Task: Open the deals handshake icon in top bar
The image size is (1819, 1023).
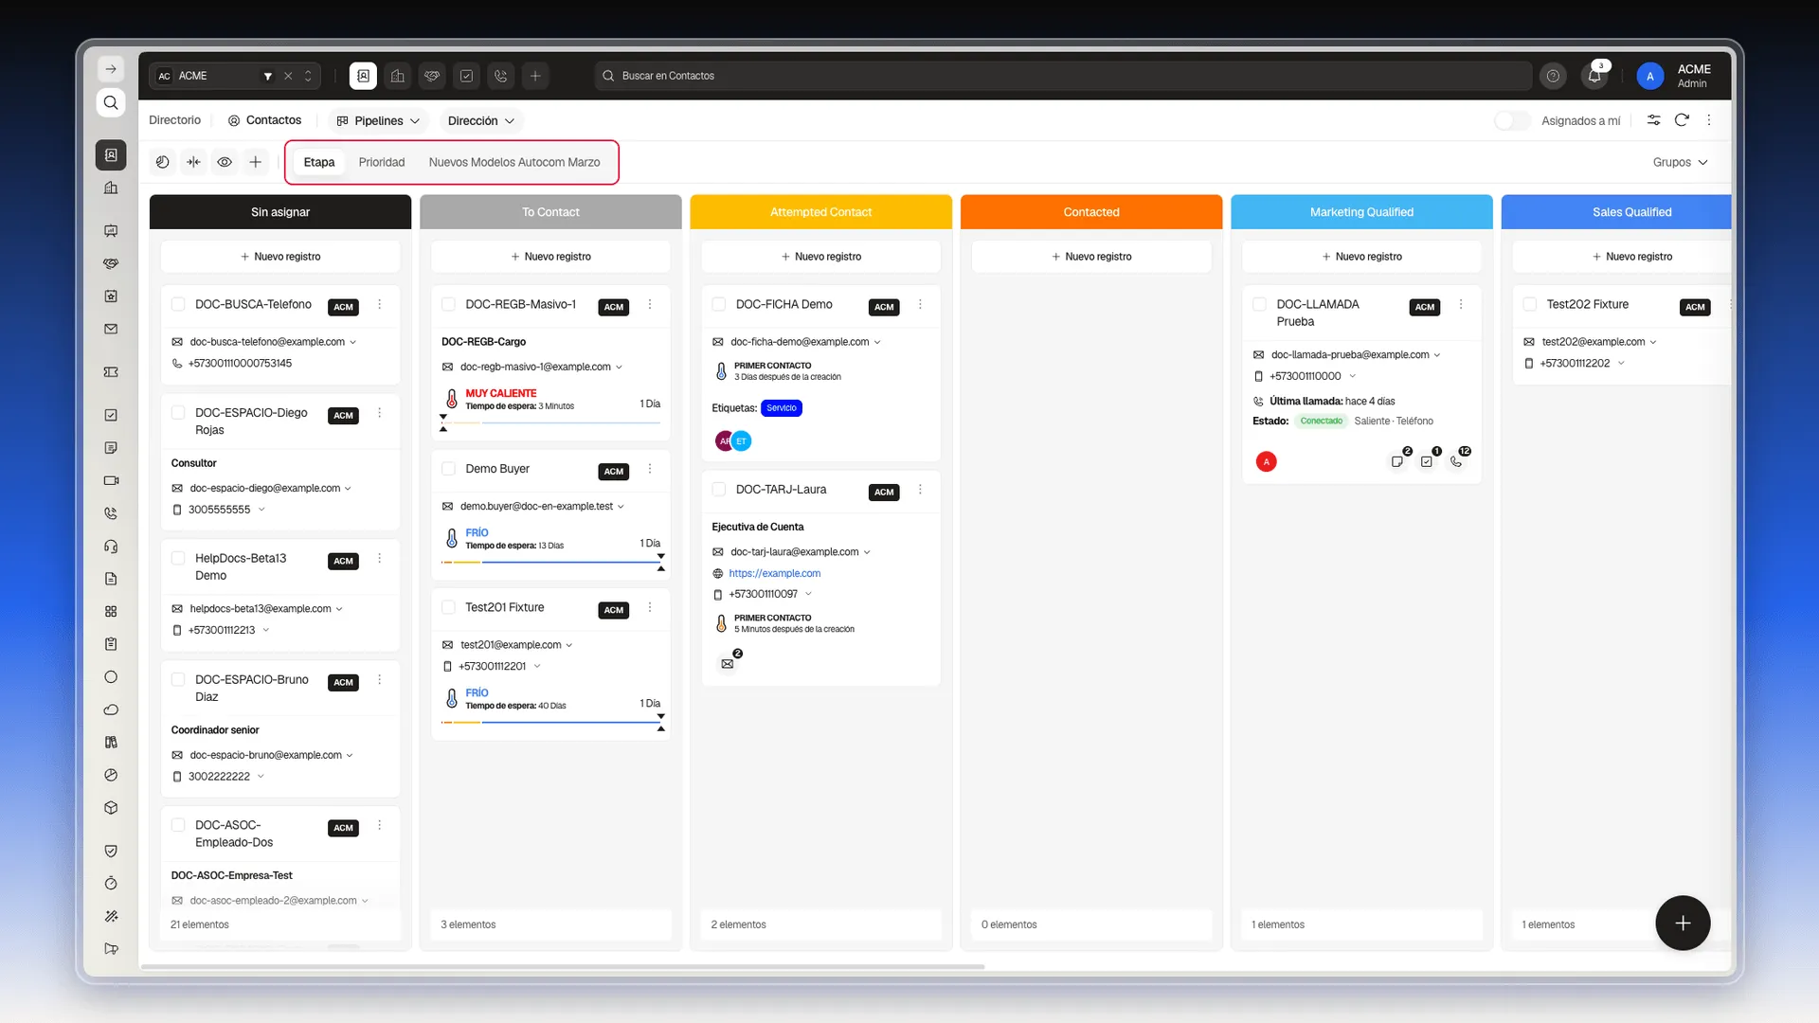Action: (x=432, y=76)
